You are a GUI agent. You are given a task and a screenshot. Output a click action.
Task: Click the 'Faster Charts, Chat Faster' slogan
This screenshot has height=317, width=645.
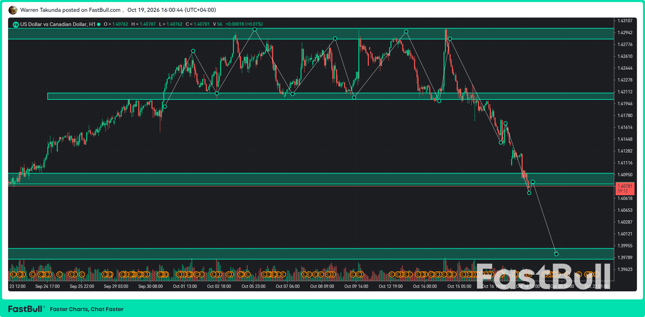[x=87, y=309]
